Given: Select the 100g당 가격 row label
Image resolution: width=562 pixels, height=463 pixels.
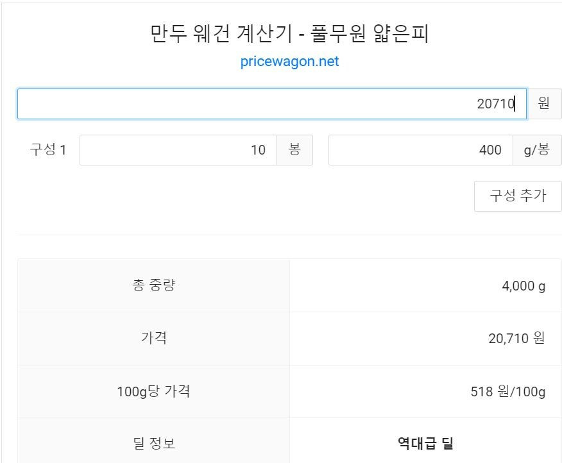Looking at the screenshot, I should pyautogui.click(x=154, y=391).
